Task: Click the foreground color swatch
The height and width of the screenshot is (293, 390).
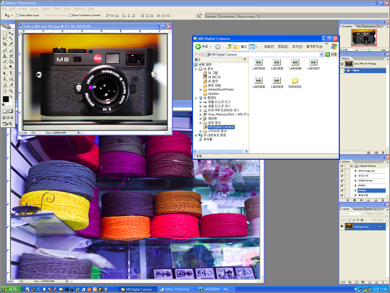Action: (5, 99)
